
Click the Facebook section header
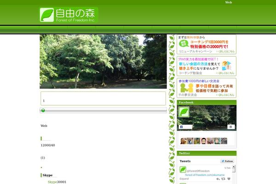click(x=207, y=103)
